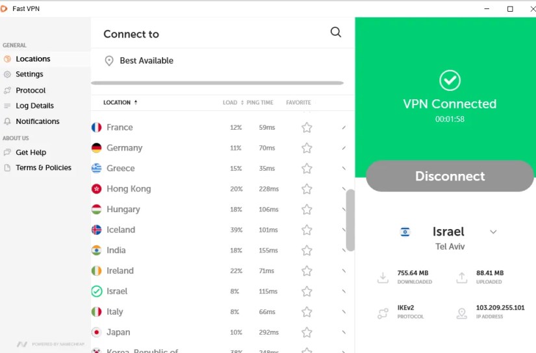Open the Protocol sidebar section

pos(31,90)
